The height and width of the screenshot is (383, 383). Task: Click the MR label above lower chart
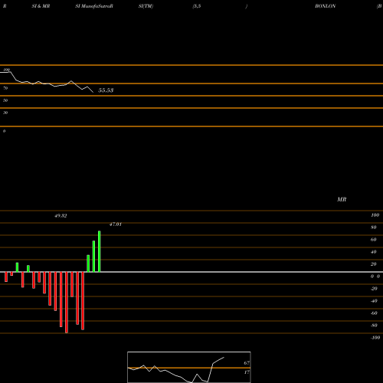tap(342, 199)
